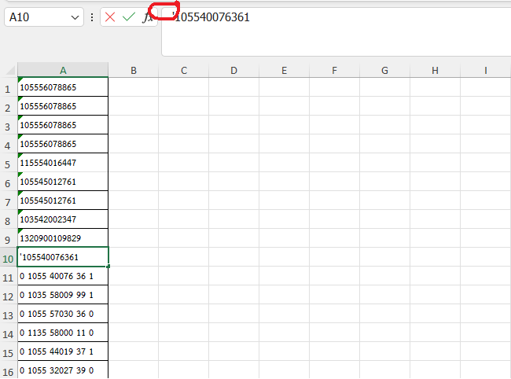This screenshot has height=379, width=511.
Task: Confirm entry with green checkmark
Action: click(x=129, y=17)
